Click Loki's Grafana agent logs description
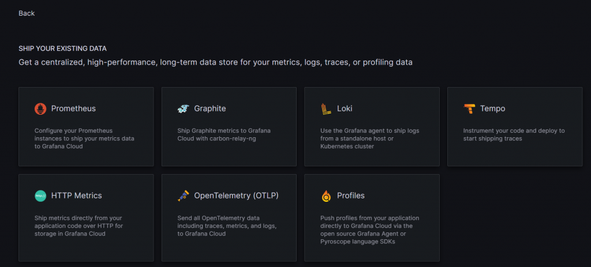 click(x=369, y=138)
